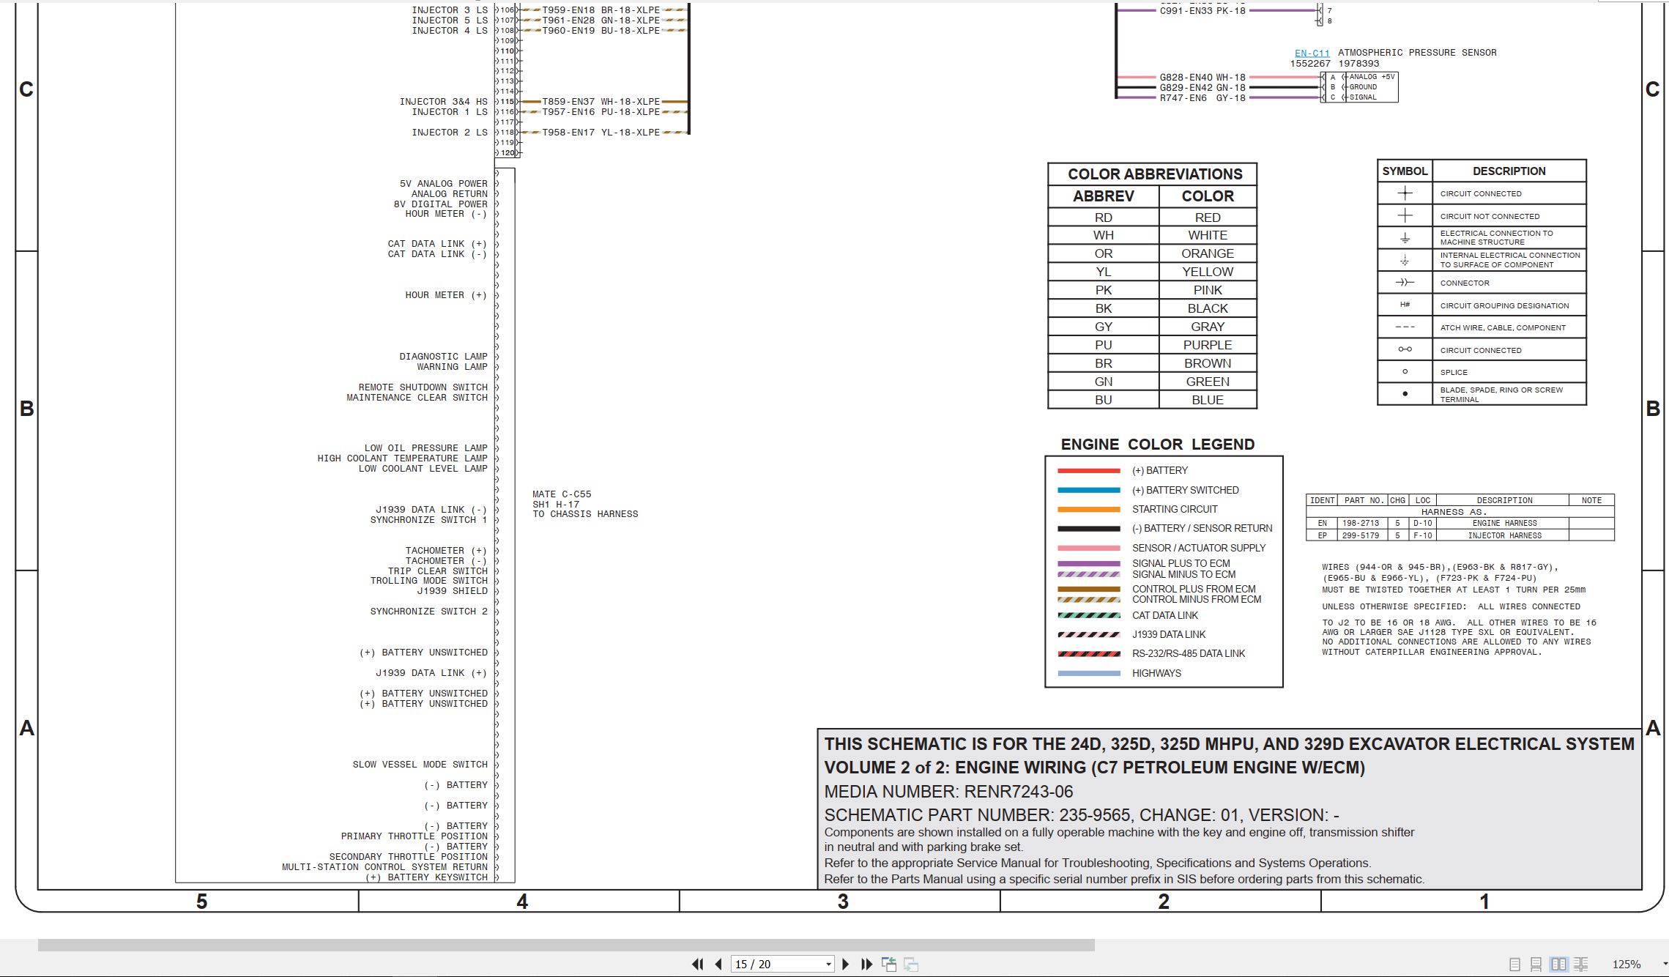Click the 'CIRCUIT GROUPING DESIGNATION' symbol description
This screenshot has height=977, width=1669.
tap(1504, 306)
